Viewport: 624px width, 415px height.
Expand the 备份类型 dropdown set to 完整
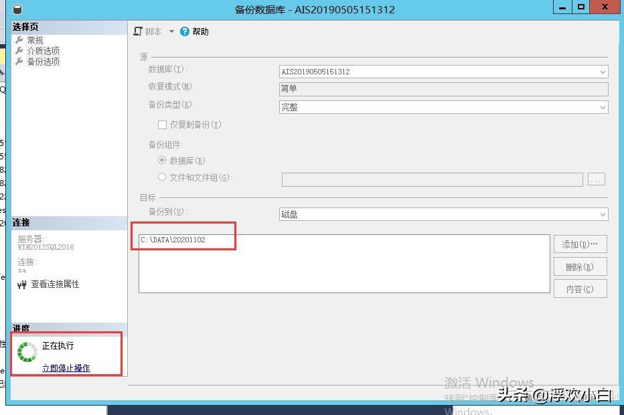coord(602,106)
